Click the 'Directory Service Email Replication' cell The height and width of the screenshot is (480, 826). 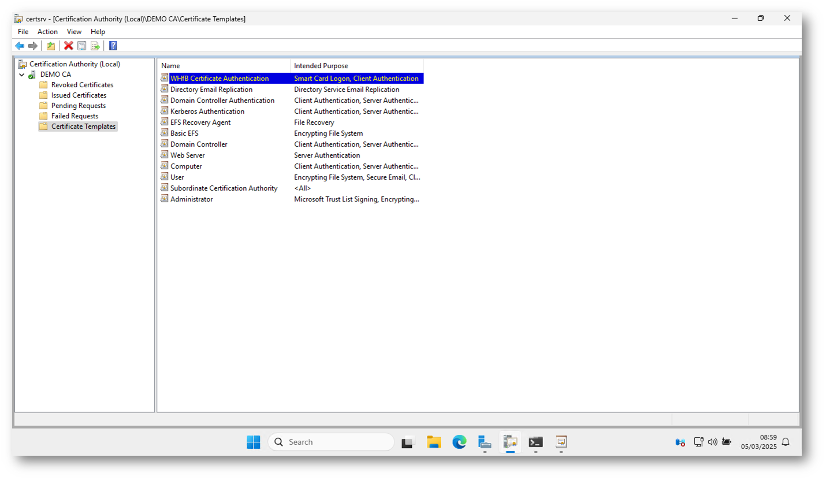[347, 90]
